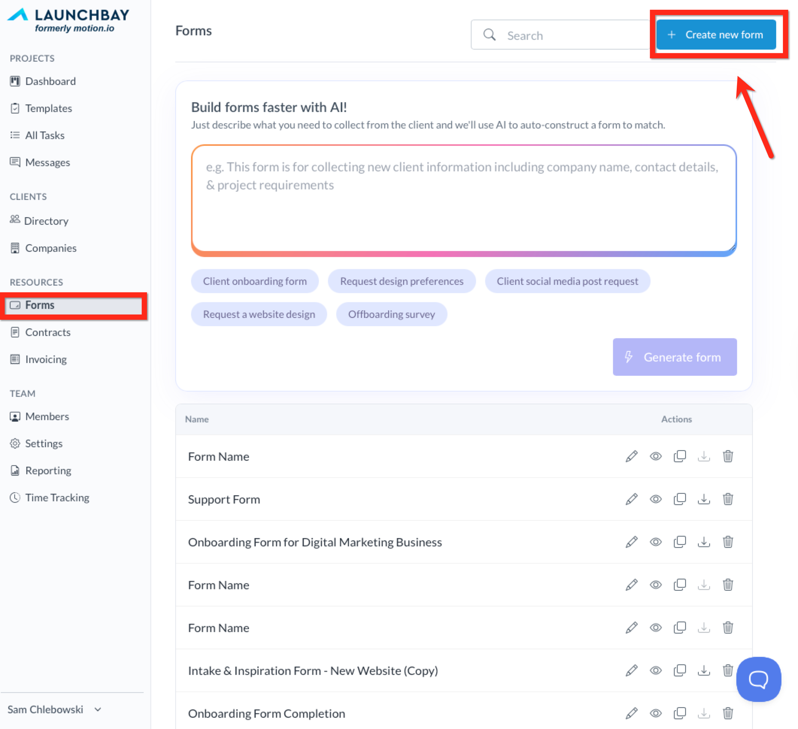This screenshot has width=798, height=729.
Task: Open Contracts in the sidebar
Action: pos(47,332)
